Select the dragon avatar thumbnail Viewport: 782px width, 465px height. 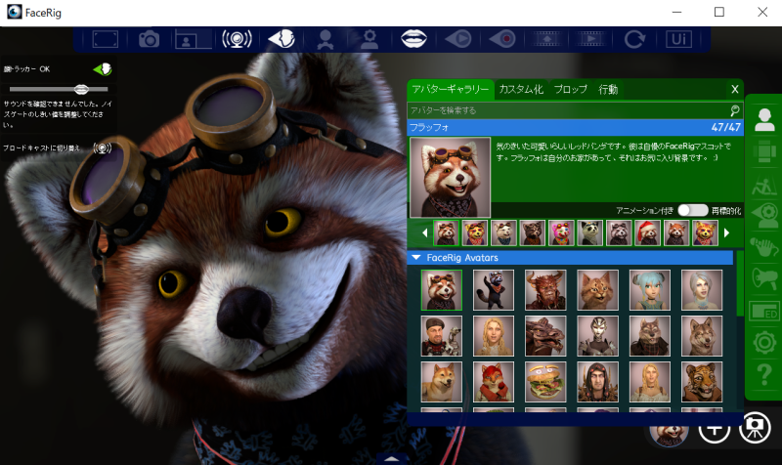click(x=545, y=336)
